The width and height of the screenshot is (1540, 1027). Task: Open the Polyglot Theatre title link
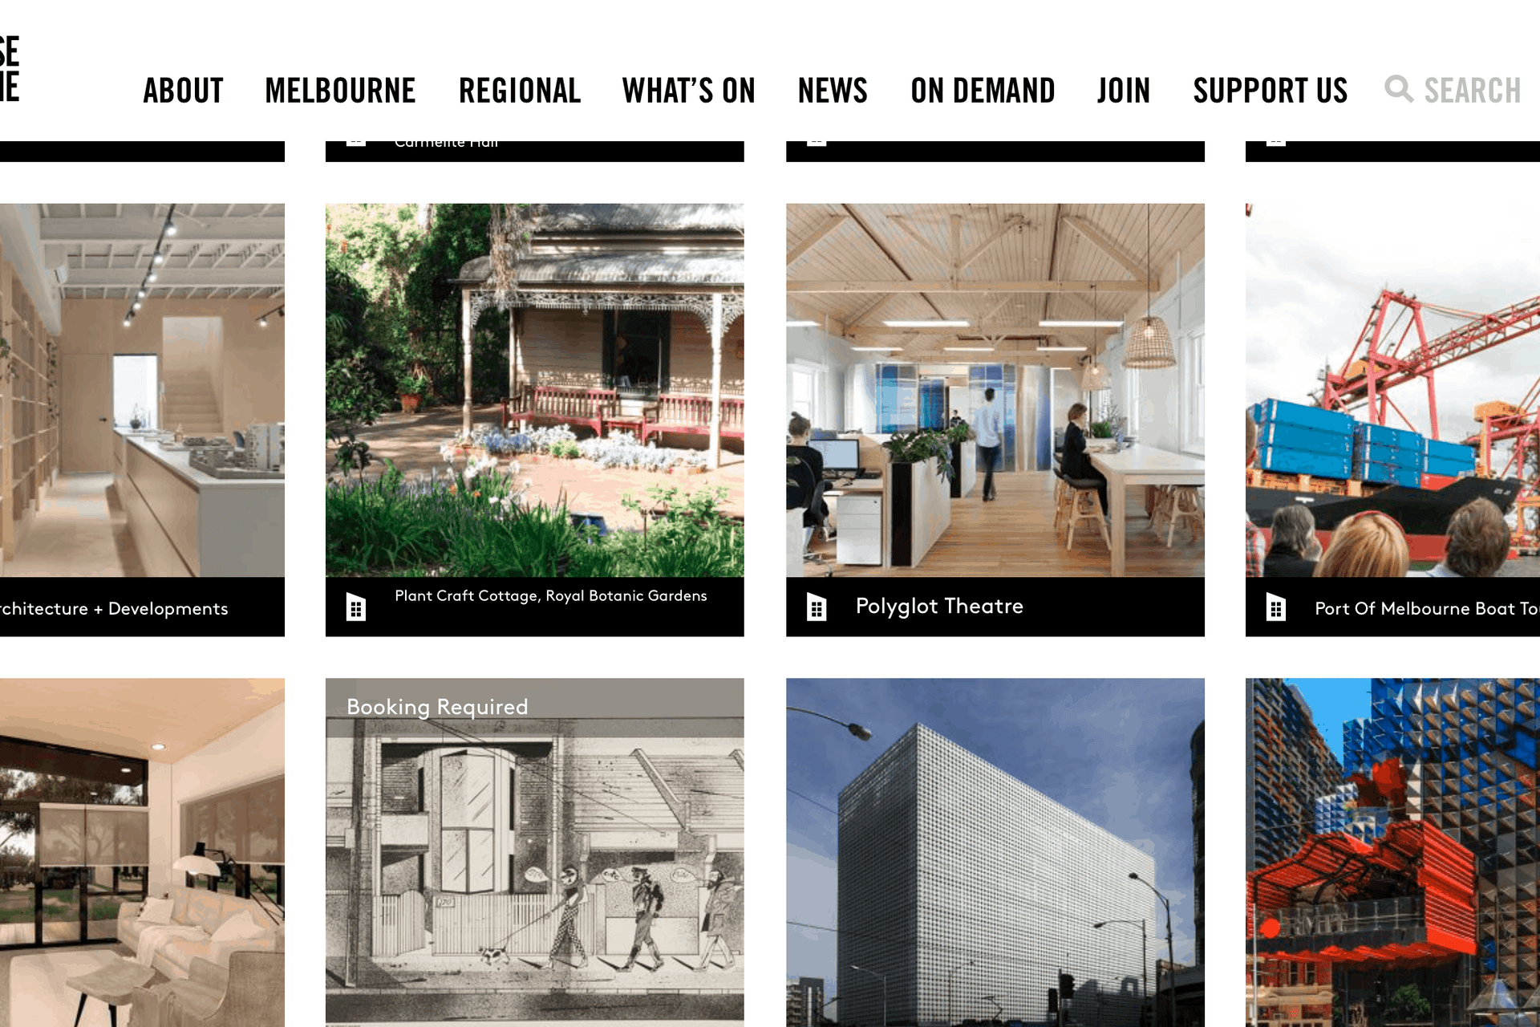[x=939, y=607]
